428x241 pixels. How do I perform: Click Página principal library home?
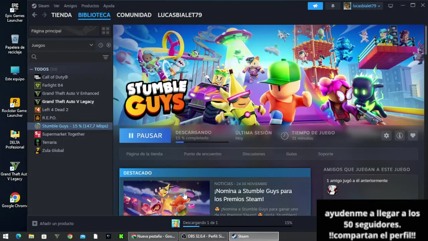(64, 31)
